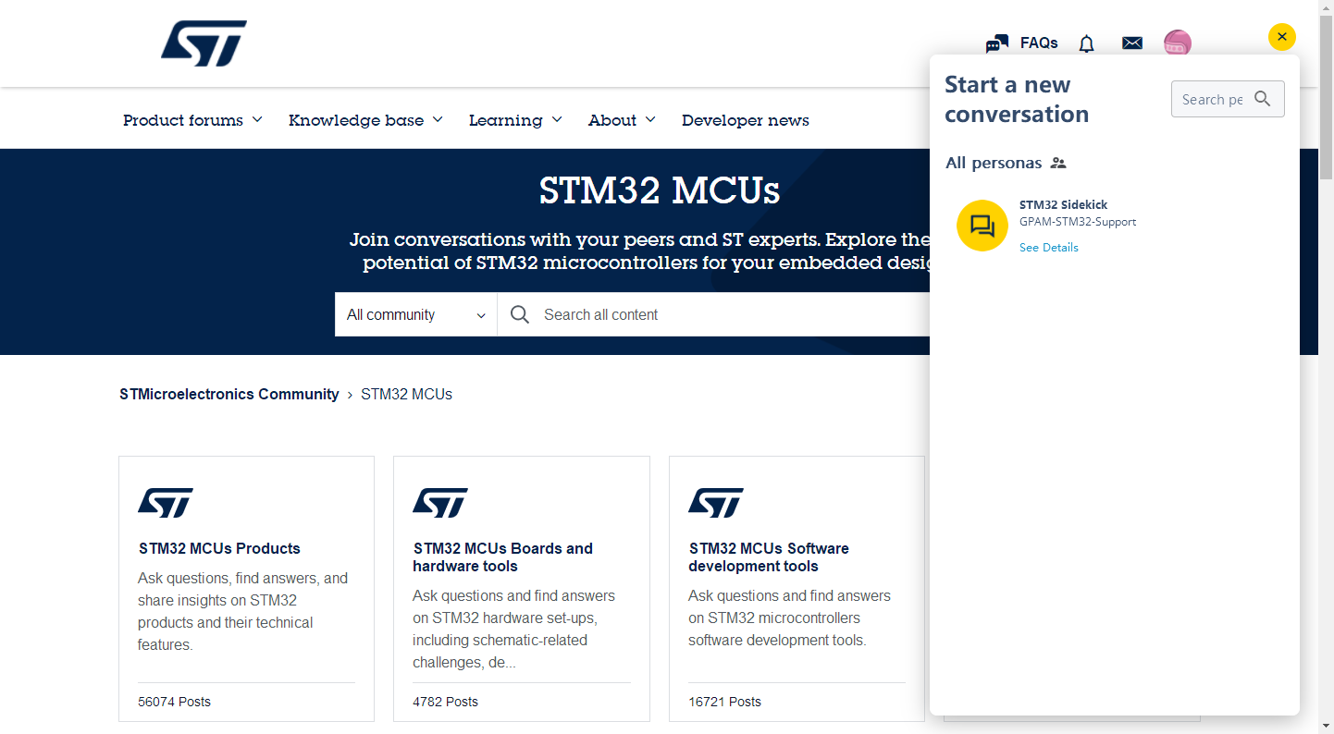Screen dimensions: 1334x734
Task: Click ST logo on STM32 MCUs Products card
Action: 166,502
